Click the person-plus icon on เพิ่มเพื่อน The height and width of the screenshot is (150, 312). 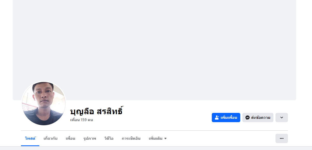[217, 118]
